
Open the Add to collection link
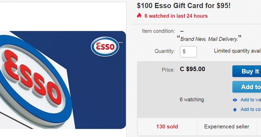(x=251, y=109)
